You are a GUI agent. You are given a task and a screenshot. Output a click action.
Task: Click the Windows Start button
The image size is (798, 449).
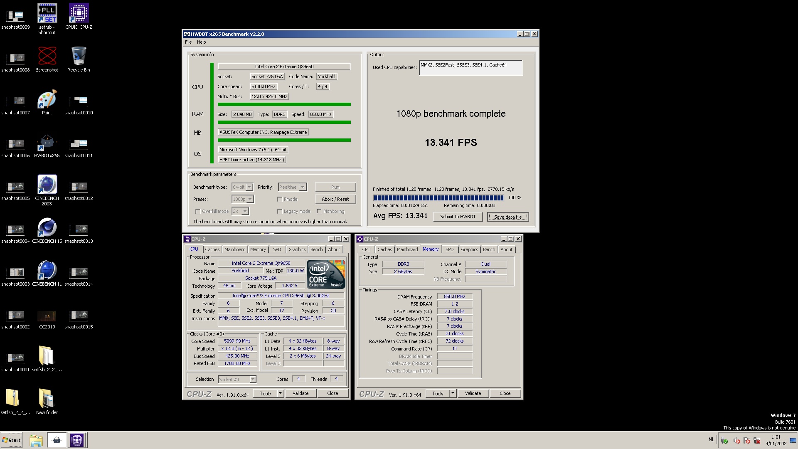point(11,440)
